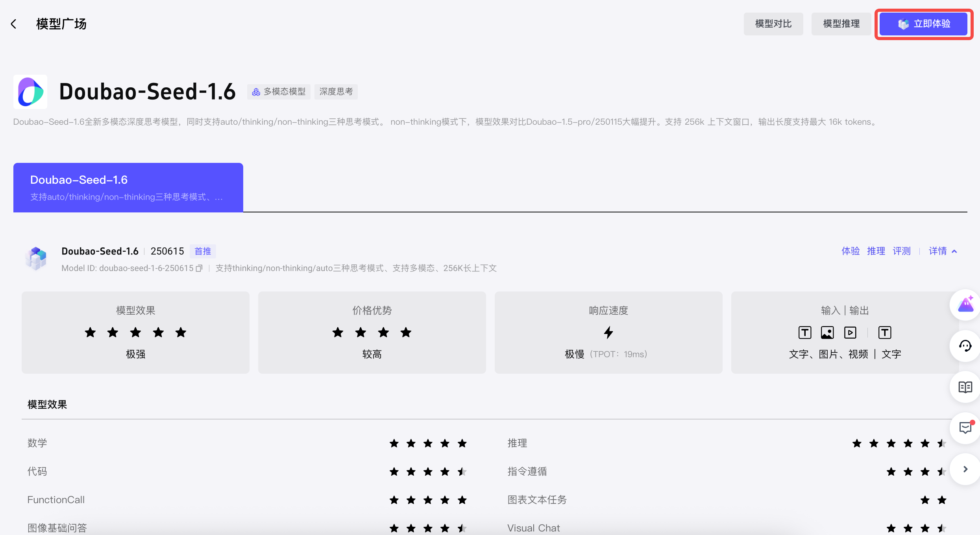Click the first text input type icon
Image resolution: width=980 pixels, height=535 pixels.
(x=805, y=333)
